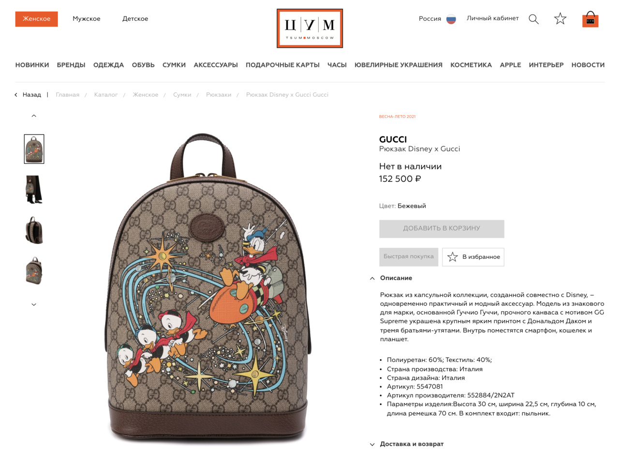Expand Доставка и возврат section
Viewport: 619px width, 464px height.
point(407,444)
